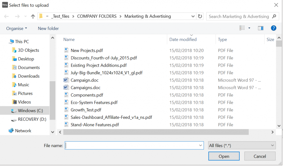Click the New Projects.pdf file icon
Screen dimensions: 283x166
point(66,50)
